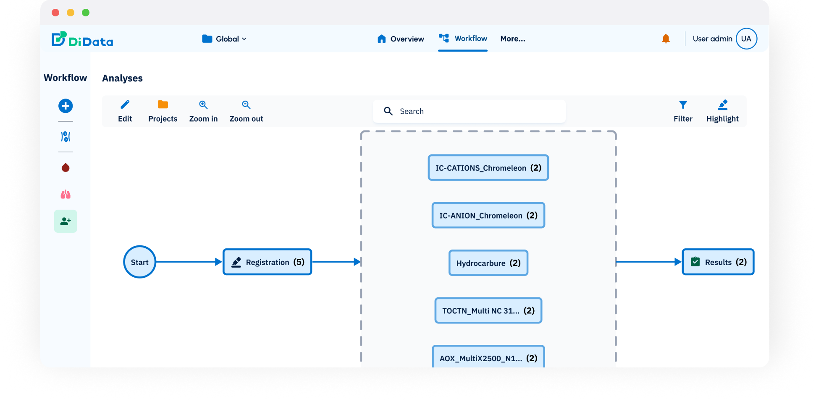
Task: Open the More... menu
Action: coord(512,39)
